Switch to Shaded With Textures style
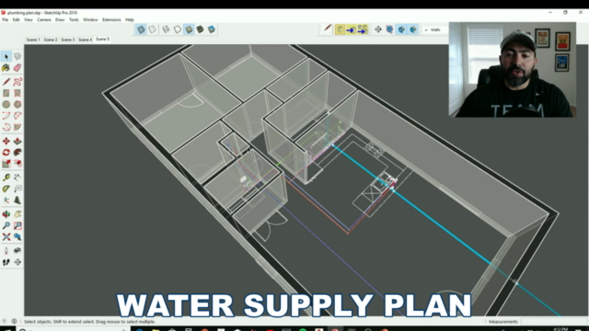 201,29
